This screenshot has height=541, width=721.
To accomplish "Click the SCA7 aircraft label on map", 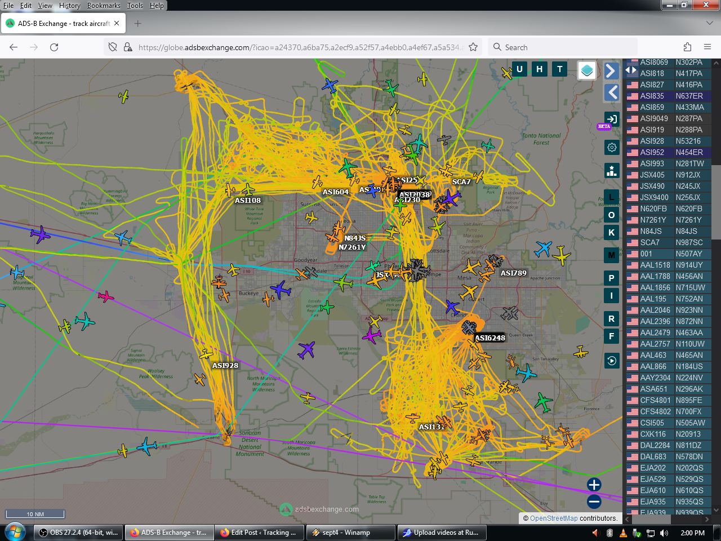I will pyautogui.click(x=461, y=182).
